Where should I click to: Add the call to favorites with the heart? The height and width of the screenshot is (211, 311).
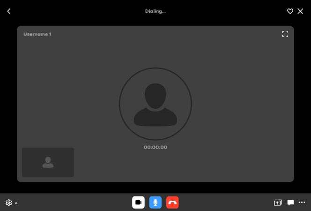(290, 11)
